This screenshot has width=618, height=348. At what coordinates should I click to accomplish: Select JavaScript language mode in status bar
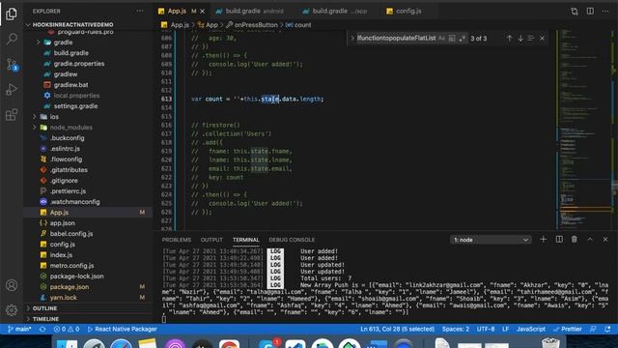tap(531, 329)
